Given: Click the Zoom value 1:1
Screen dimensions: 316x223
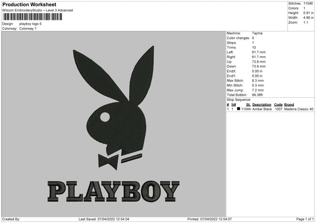Looking at the screenshot, I should 305,22.
